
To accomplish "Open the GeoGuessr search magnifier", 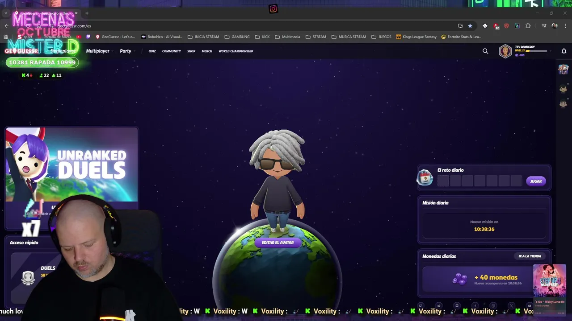I will tap(485, 51).
